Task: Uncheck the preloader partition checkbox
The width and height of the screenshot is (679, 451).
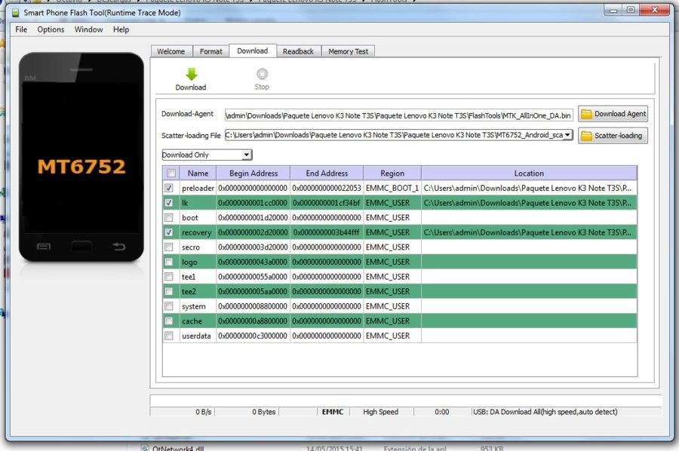Action: pos(169,188)
